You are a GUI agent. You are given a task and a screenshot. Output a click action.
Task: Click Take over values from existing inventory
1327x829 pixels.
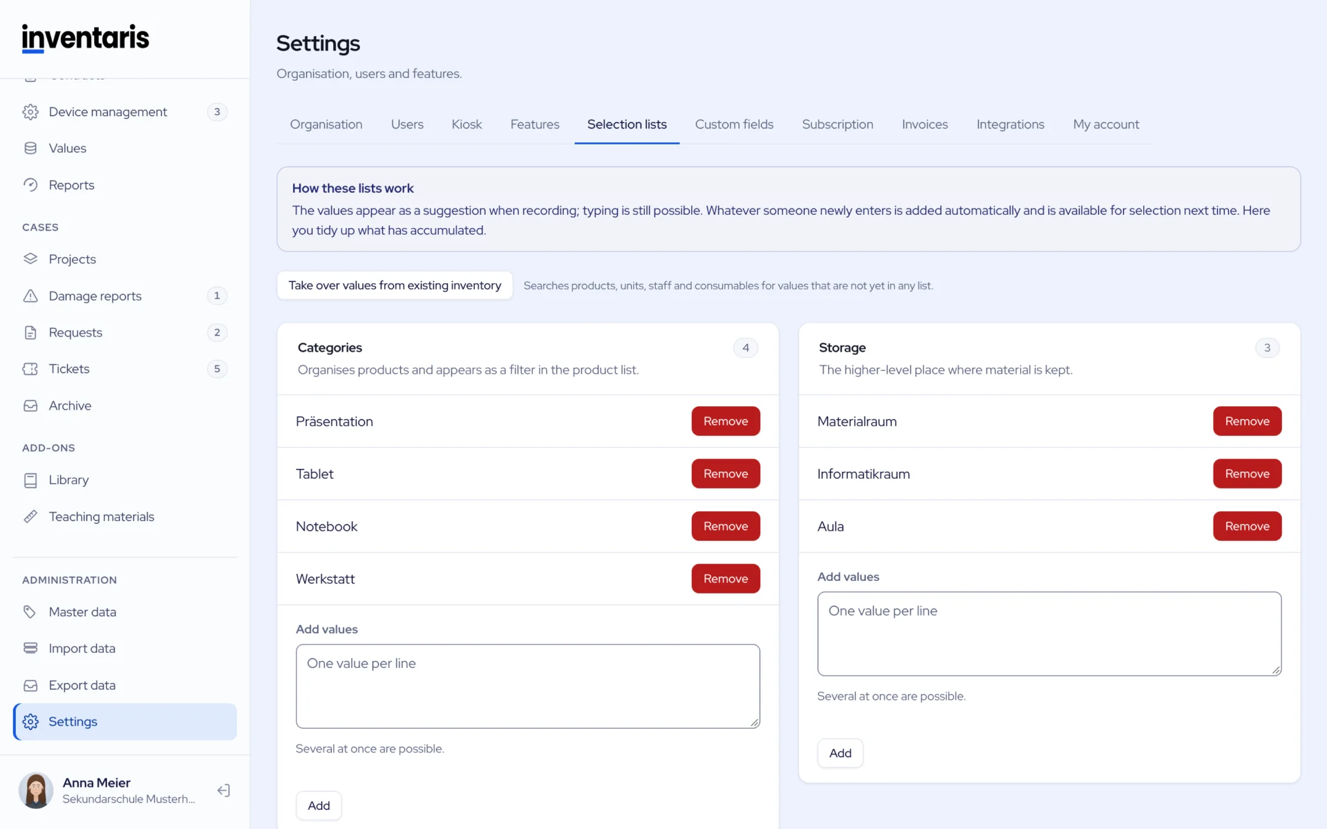(x=395, y=285)
